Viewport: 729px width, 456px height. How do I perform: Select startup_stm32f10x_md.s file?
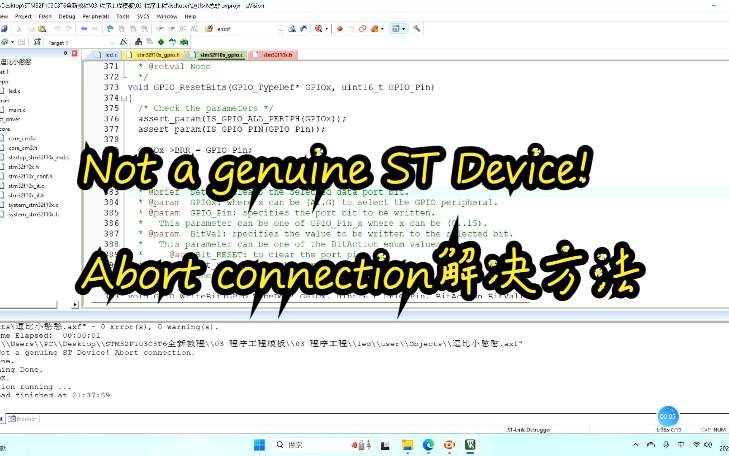(x=38, y=157)
